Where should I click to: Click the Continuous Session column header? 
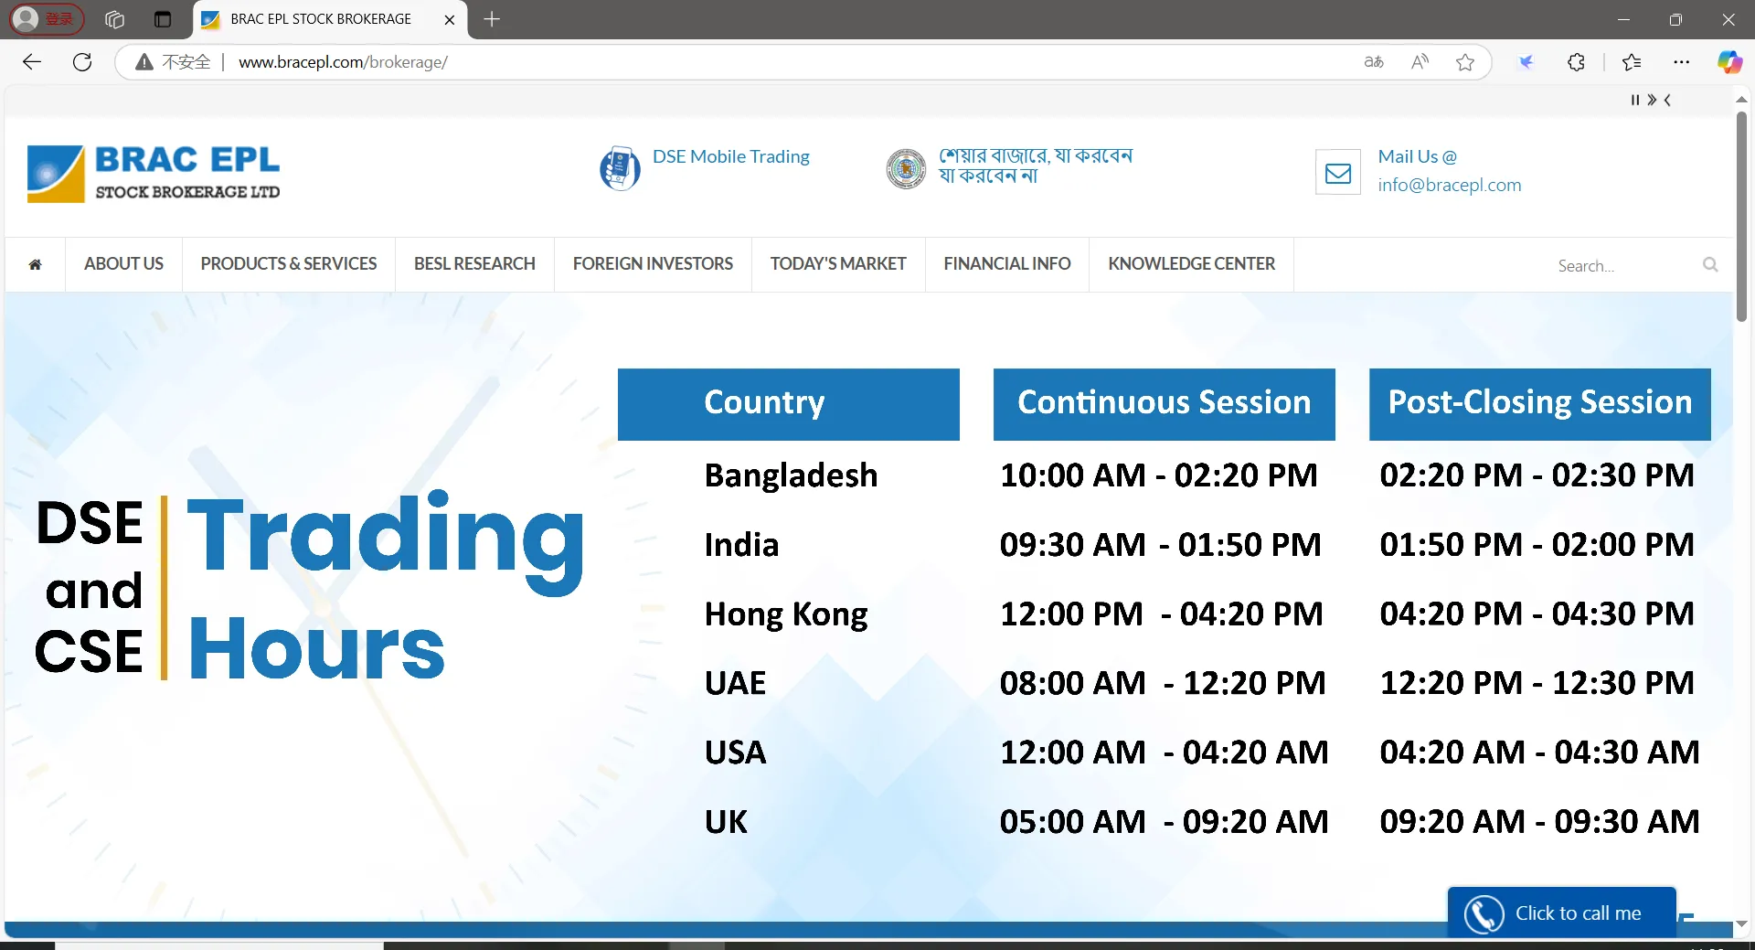(1165, 404)
